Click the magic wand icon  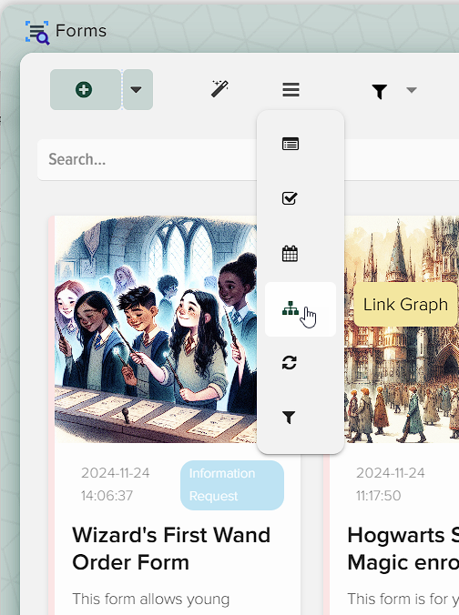pos(219,89)
